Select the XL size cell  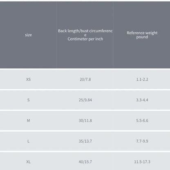click(28, 162)
